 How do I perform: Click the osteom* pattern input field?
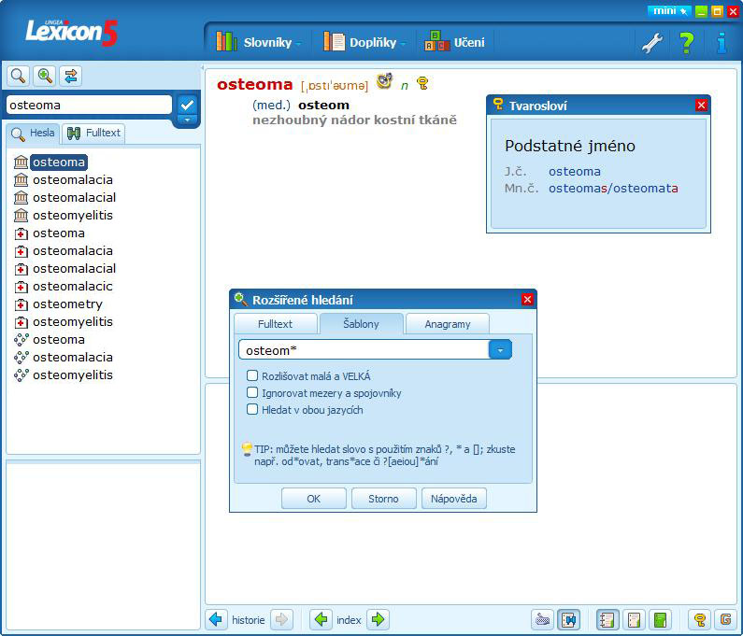[x=364, y=350]
